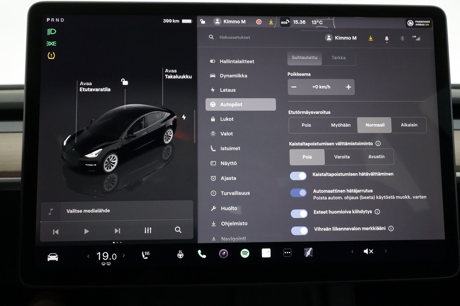Open the all apps three-dots icon
460x306 pixels.
(x=287, y=253)
